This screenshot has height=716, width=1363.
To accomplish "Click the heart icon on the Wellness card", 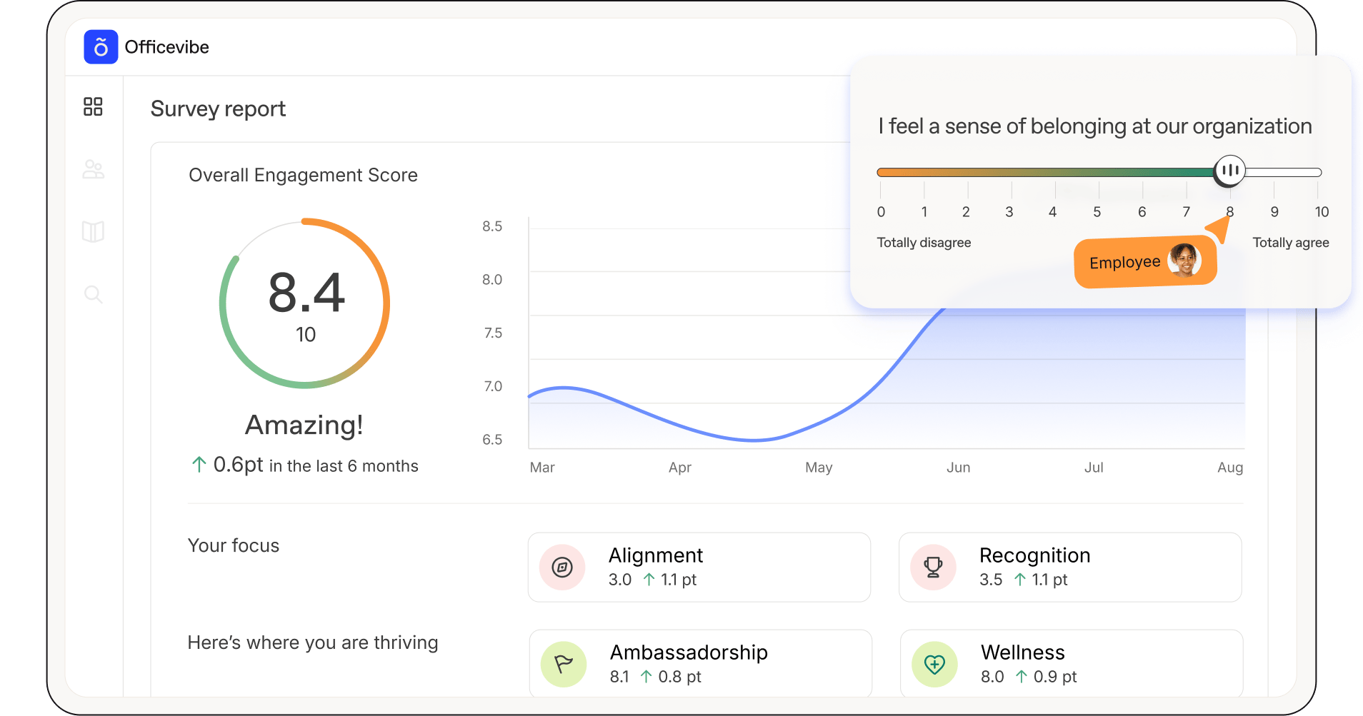I will point(934,664).
